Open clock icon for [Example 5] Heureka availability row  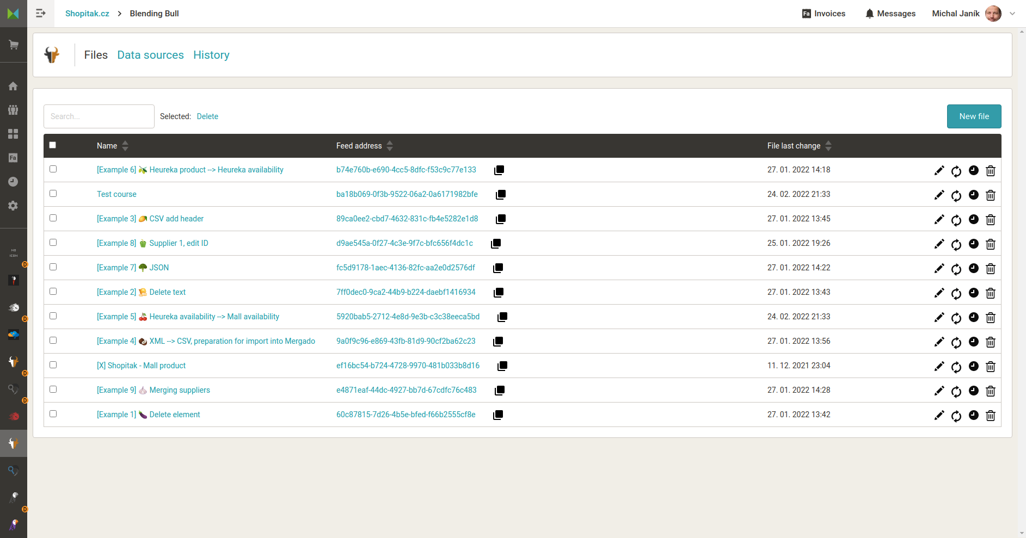point(974,317)
